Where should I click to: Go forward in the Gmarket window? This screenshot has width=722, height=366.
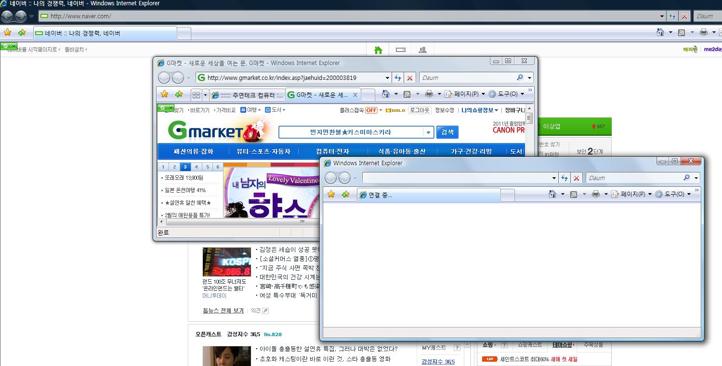[178, 78]
